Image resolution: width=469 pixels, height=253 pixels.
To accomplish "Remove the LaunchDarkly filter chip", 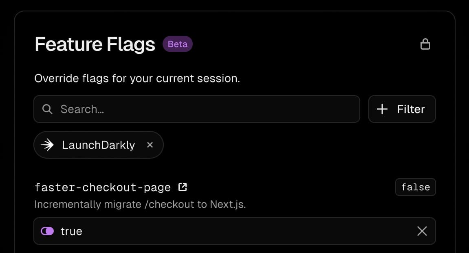I will click(150, 145).
